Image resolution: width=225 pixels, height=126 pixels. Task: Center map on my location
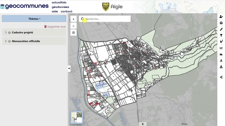[73, 32]
